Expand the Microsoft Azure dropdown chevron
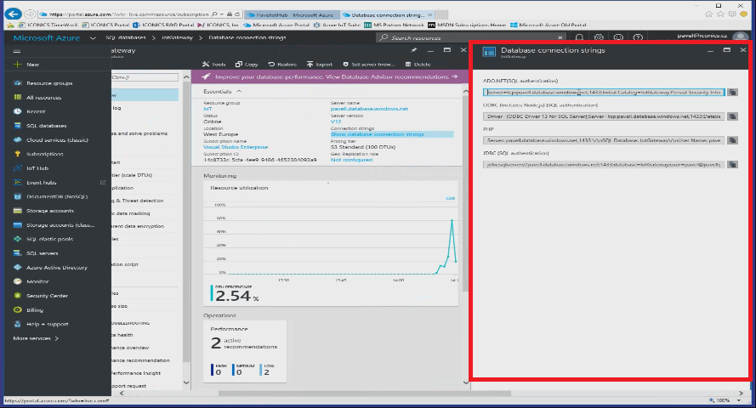The image size is (756, 408). pyautogui.click(x=92, y=38)
